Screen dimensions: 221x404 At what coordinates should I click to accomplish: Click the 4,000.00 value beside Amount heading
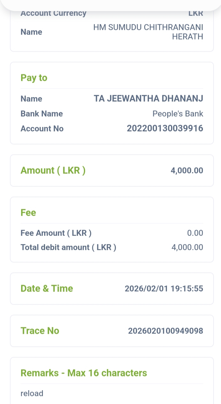187,170
